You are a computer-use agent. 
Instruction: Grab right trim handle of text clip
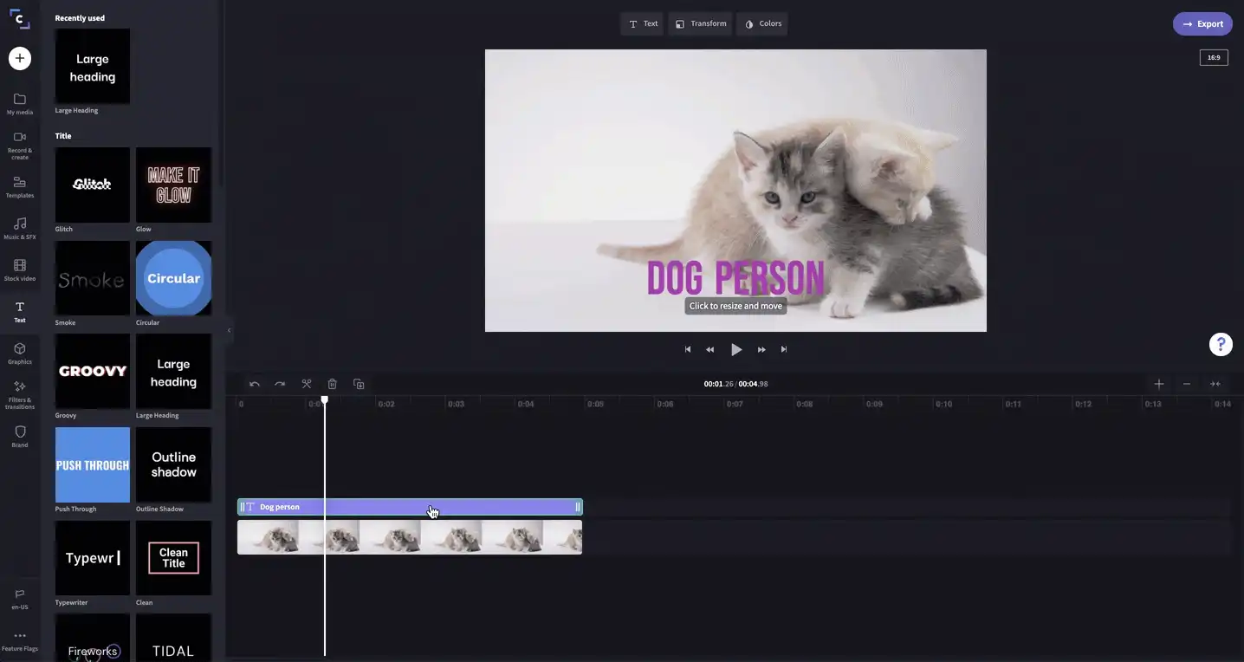coord(578,507)
